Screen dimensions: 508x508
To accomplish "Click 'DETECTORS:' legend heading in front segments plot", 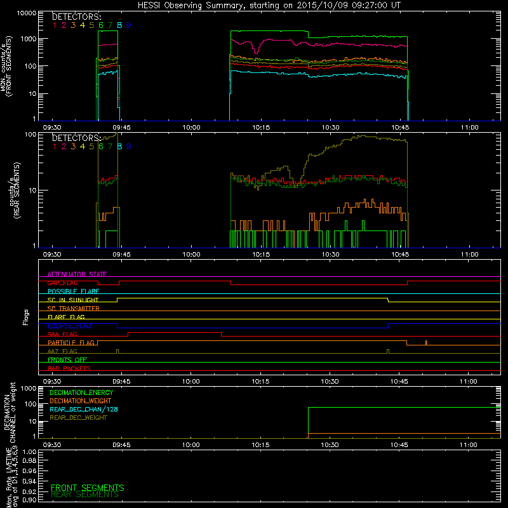I will 76,17.
